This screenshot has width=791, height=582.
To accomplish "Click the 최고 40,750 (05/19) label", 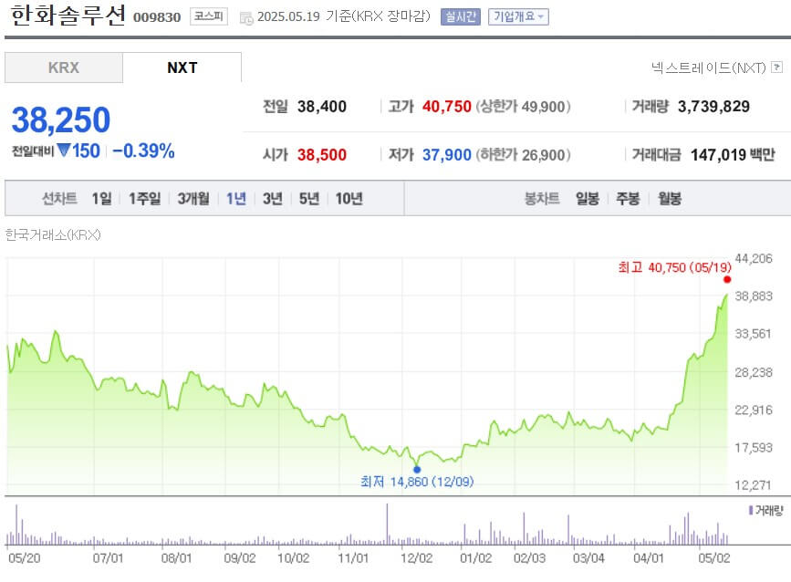I will pyautogui.click(x=674, y=267).
